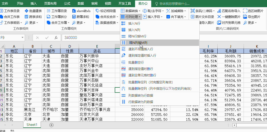Select 列数据转为行数据 menu item

pos(159,96)
